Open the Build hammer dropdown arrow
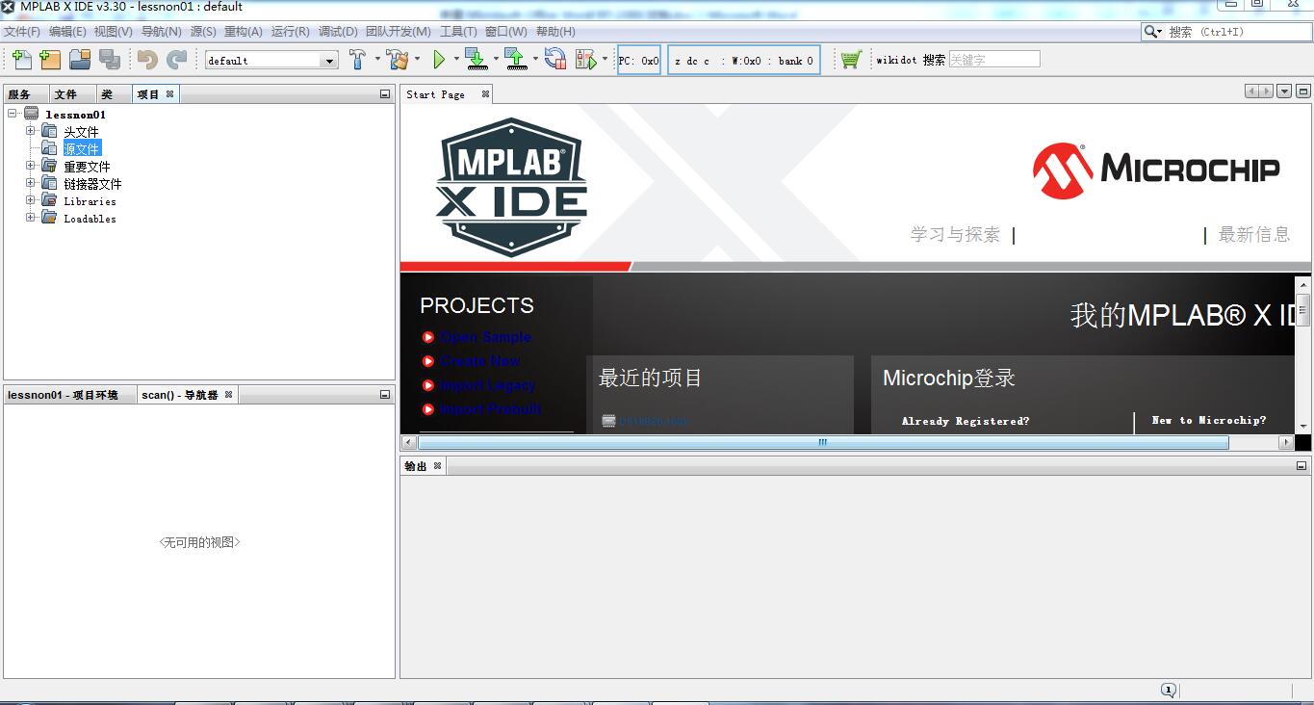This screenshot has height=705, width=1314. [x=376, y=60]
